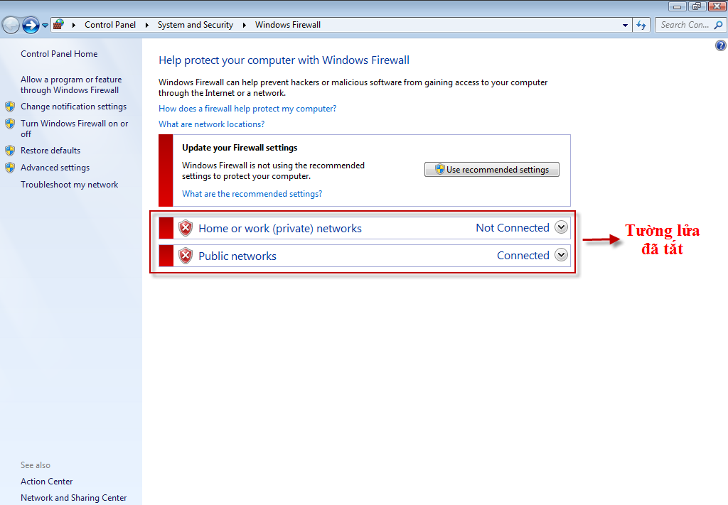Open Troubleshoot my network

[x=69, y=185]
